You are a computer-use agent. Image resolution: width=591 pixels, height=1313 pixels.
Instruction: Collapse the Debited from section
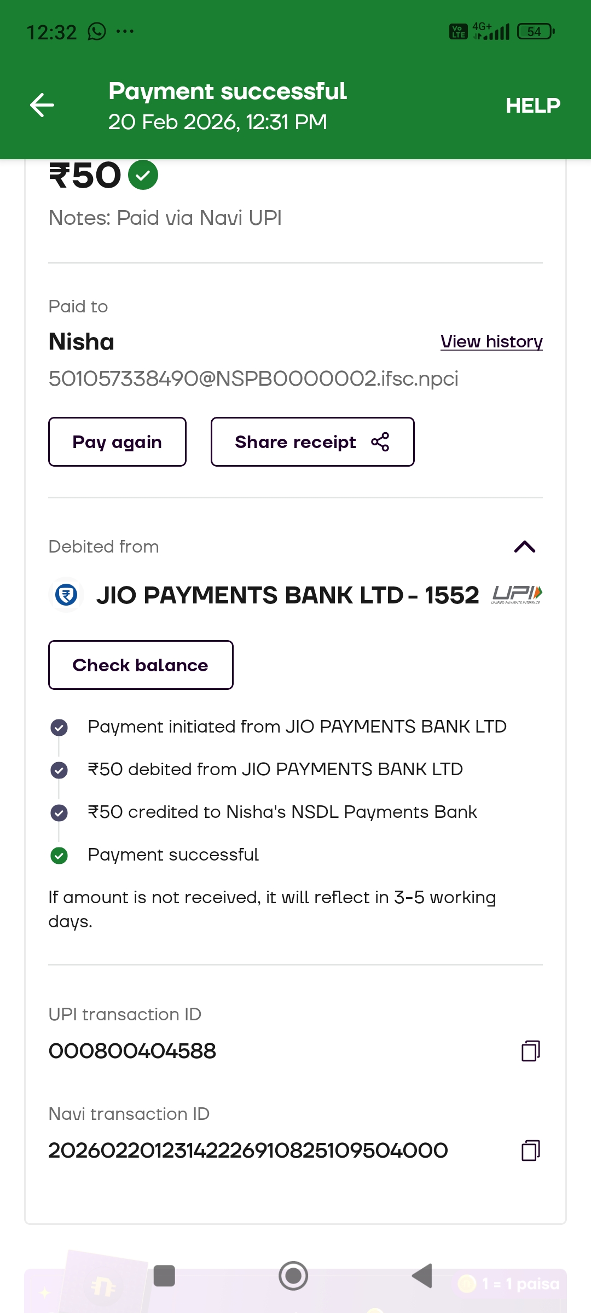coord(524,547)
